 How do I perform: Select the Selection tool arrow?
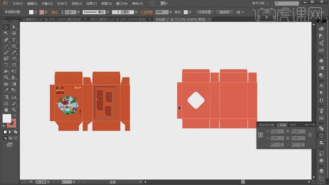(x=6, y=27)
